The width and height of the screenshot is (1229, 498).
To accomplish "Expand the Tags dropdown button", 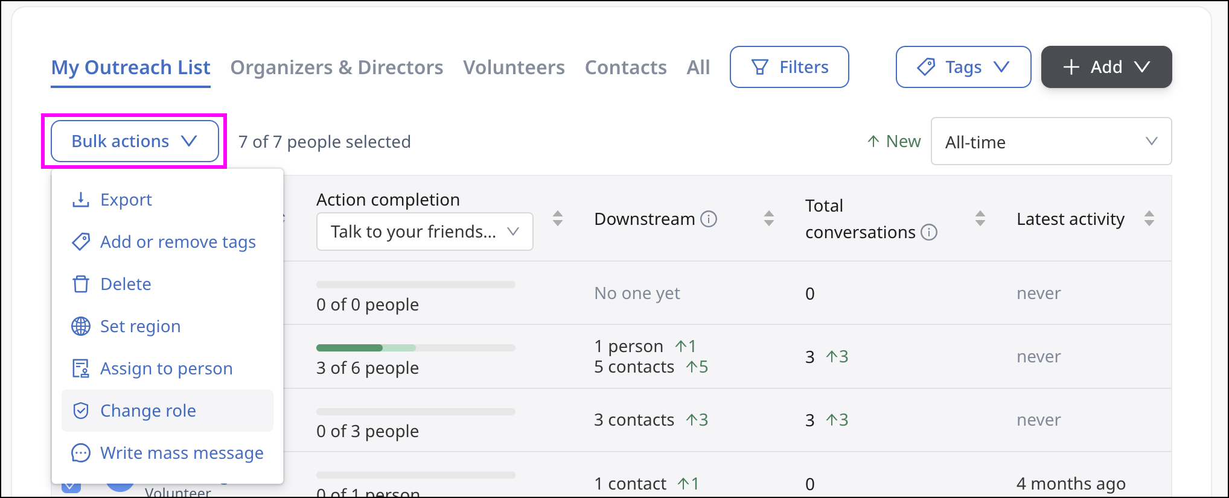I will point(963,67).
